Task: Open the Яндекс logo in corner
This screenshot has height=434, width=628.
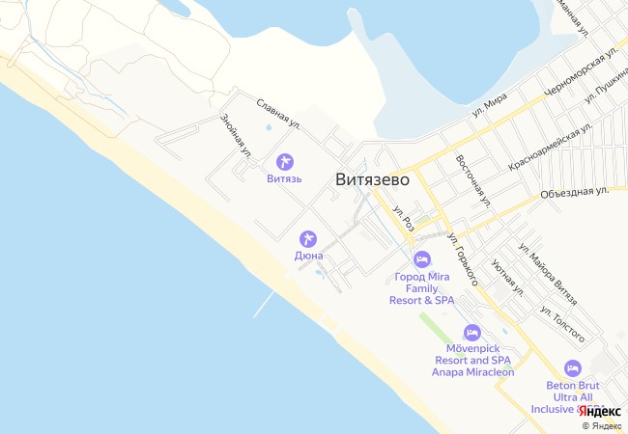Action: (x=600, y=411)
